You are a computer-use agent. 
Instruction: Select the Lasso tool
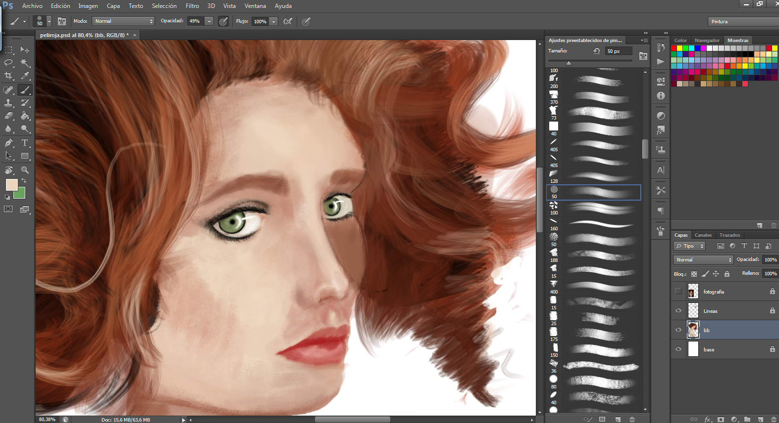[x=9, y=63]
